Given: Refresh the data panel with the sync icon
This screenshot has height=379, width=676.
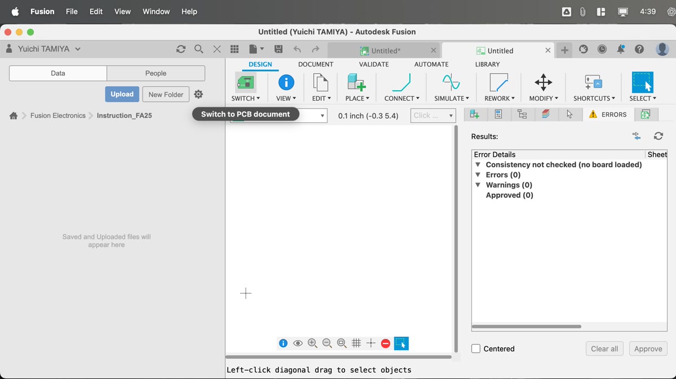Looking at the screenshot, I should 181,50.
